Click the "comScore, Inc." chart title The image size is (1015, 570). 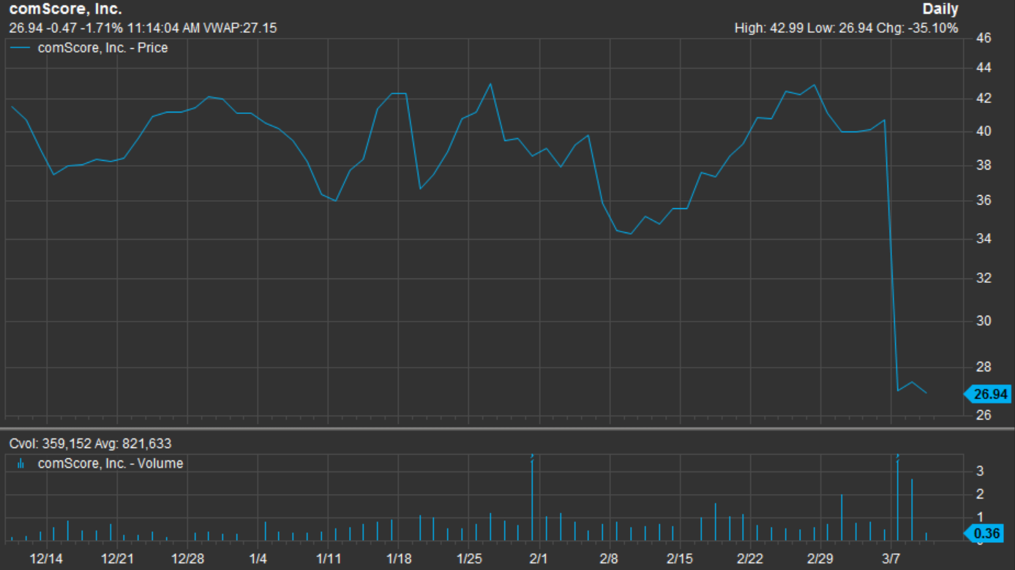coord(65,10)
